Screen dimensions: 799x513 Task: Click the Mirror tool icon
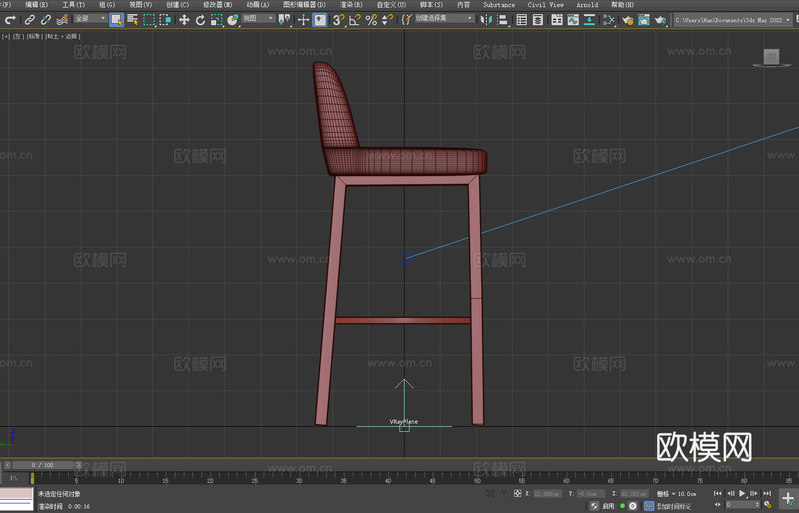click(x=486, y=20)
